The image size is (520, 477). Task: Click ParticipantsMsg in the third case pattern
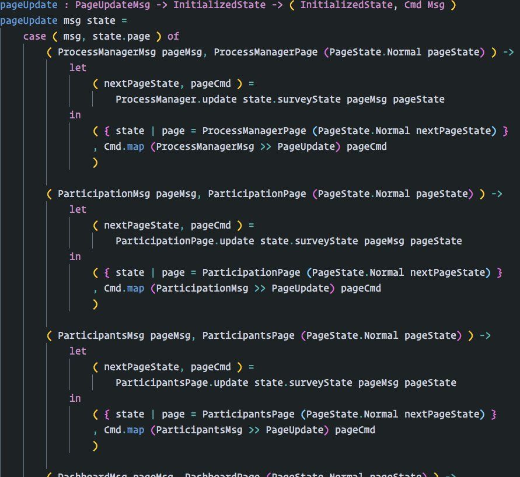click(101, 335)
